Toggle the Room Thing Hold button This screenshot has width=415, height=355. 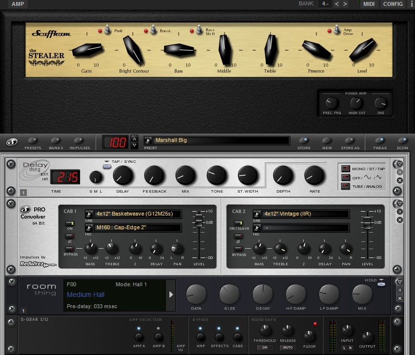pyautogui.click(x=381, y=284)
